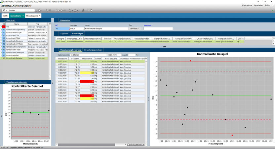The image size is (275, 149).
Task: Click the horizontal scrollbar below measurement table
Action: 87,145
